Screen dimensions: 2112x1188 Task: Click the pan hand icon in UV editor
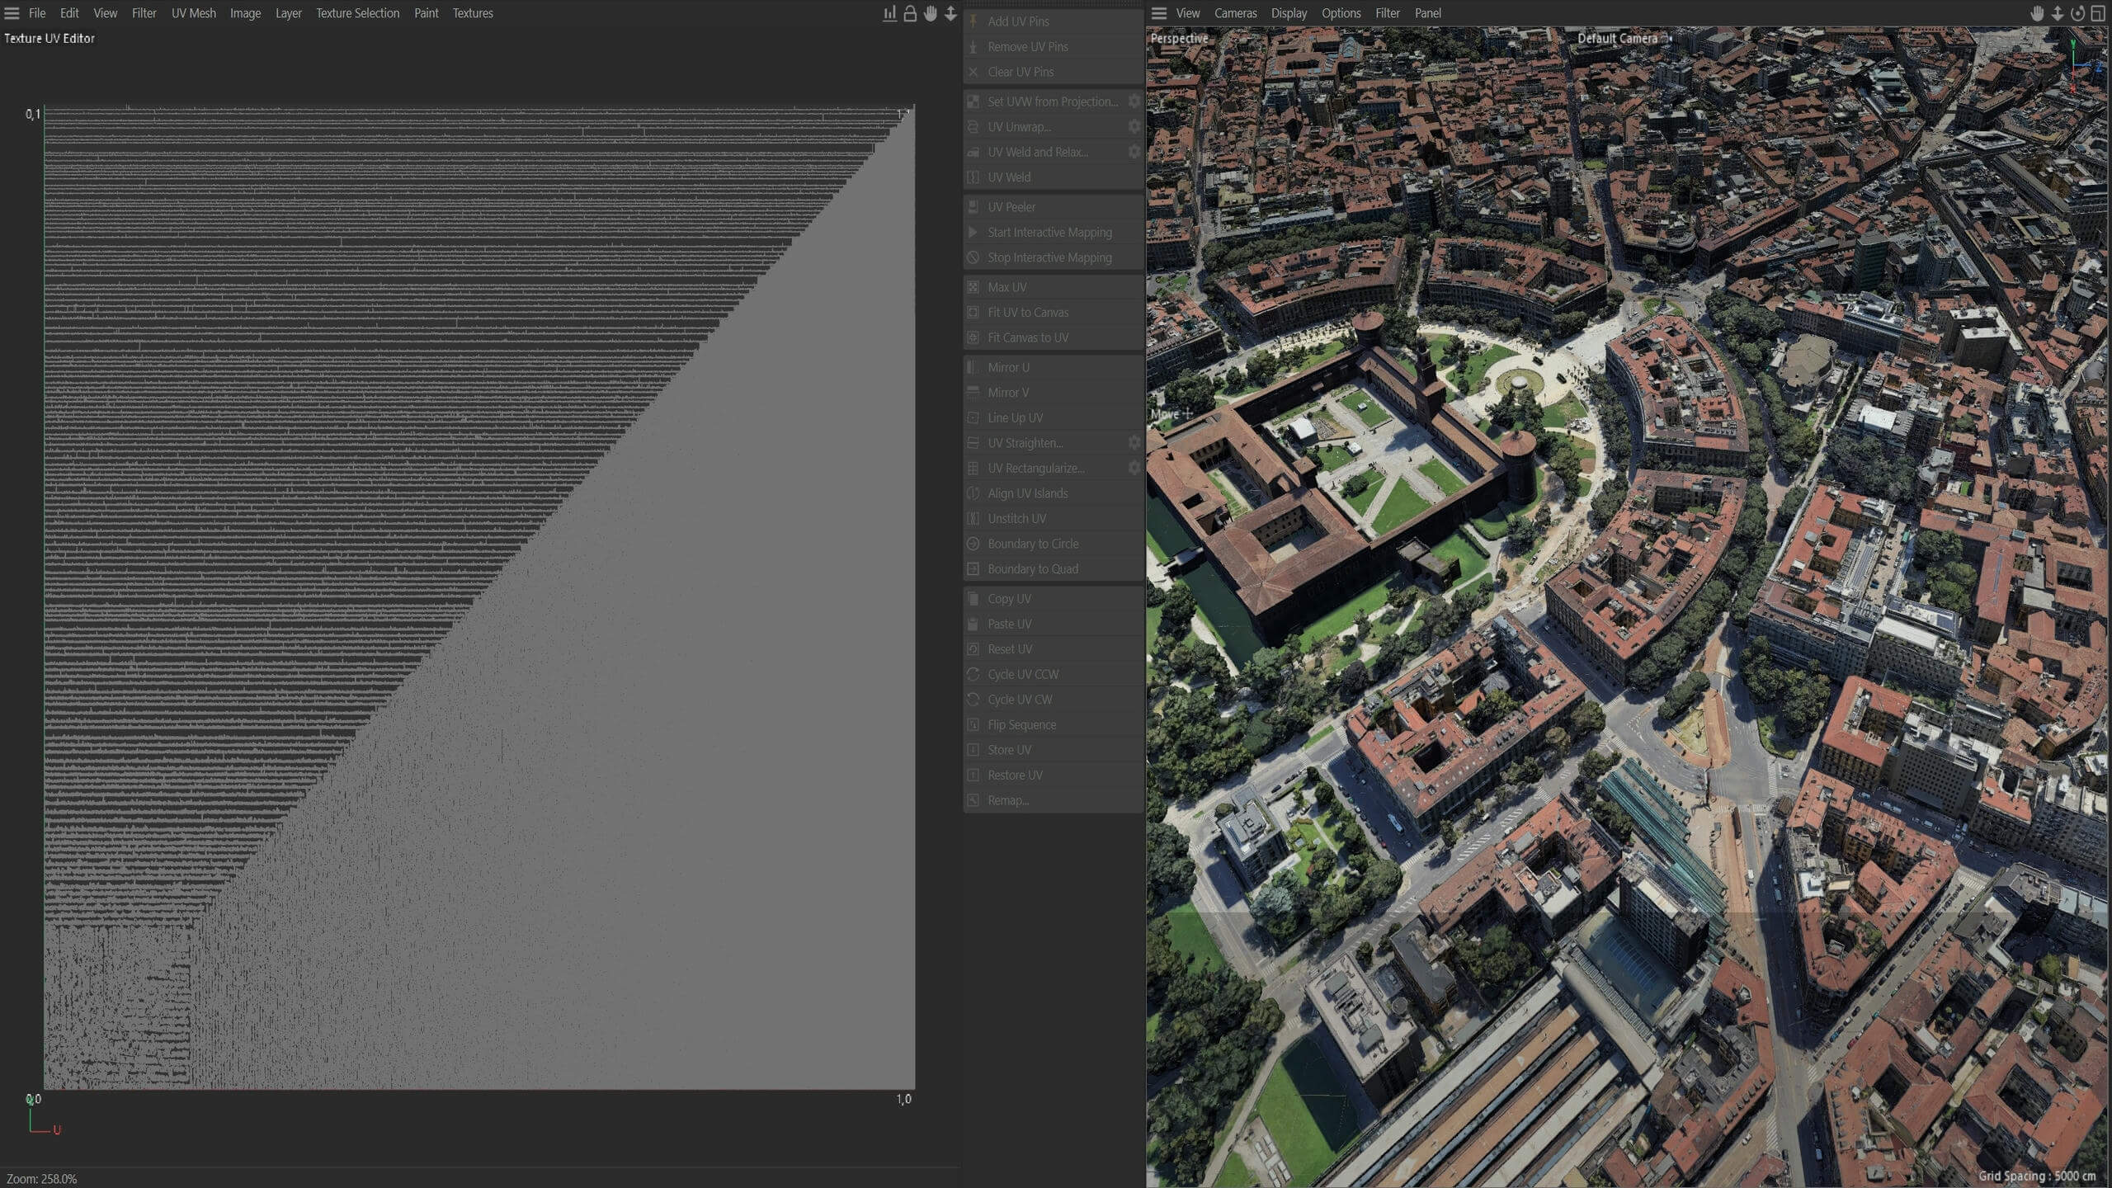coord(931,13)
